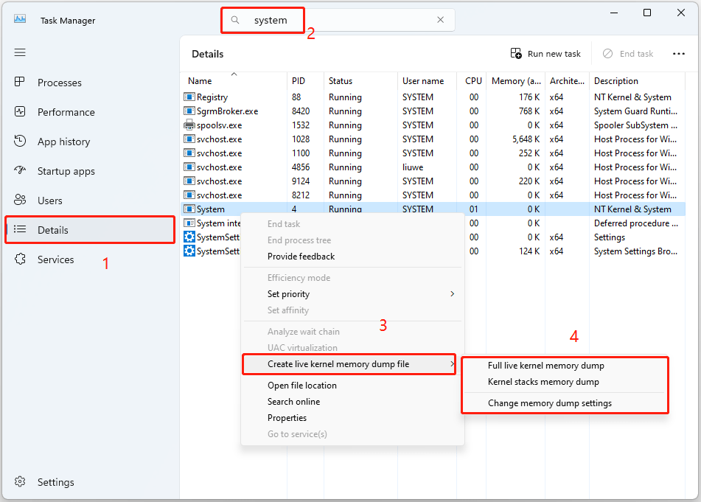Click the End task slash icon
The height and width of the screenshot is (502, 701).
607,53
